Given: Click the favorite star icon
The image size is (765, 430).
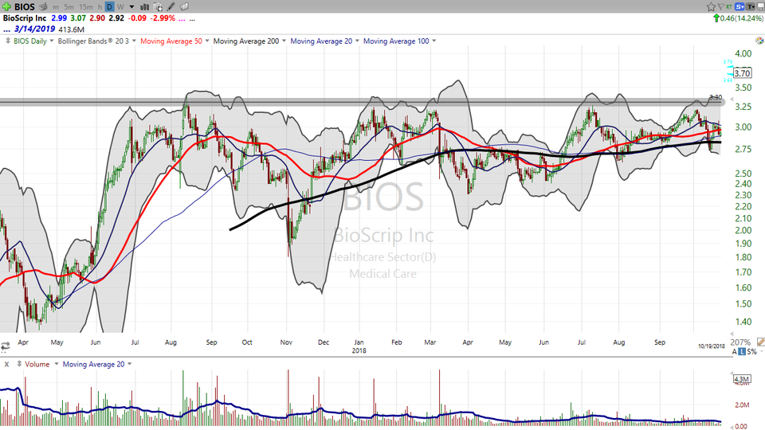Looking at the screenshot, I should (711, 6).
